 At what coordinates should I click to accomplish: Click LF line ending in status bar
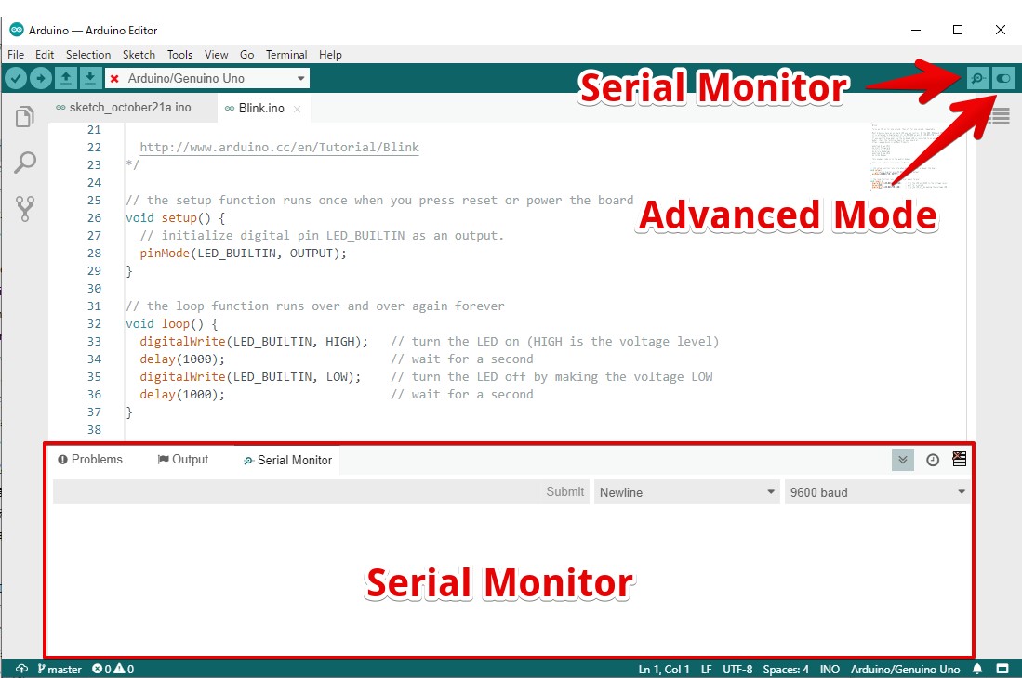[707, 669]
